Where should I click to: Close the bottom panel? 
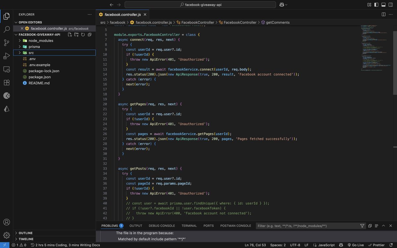pyautogui.click(x=391, y=226)
